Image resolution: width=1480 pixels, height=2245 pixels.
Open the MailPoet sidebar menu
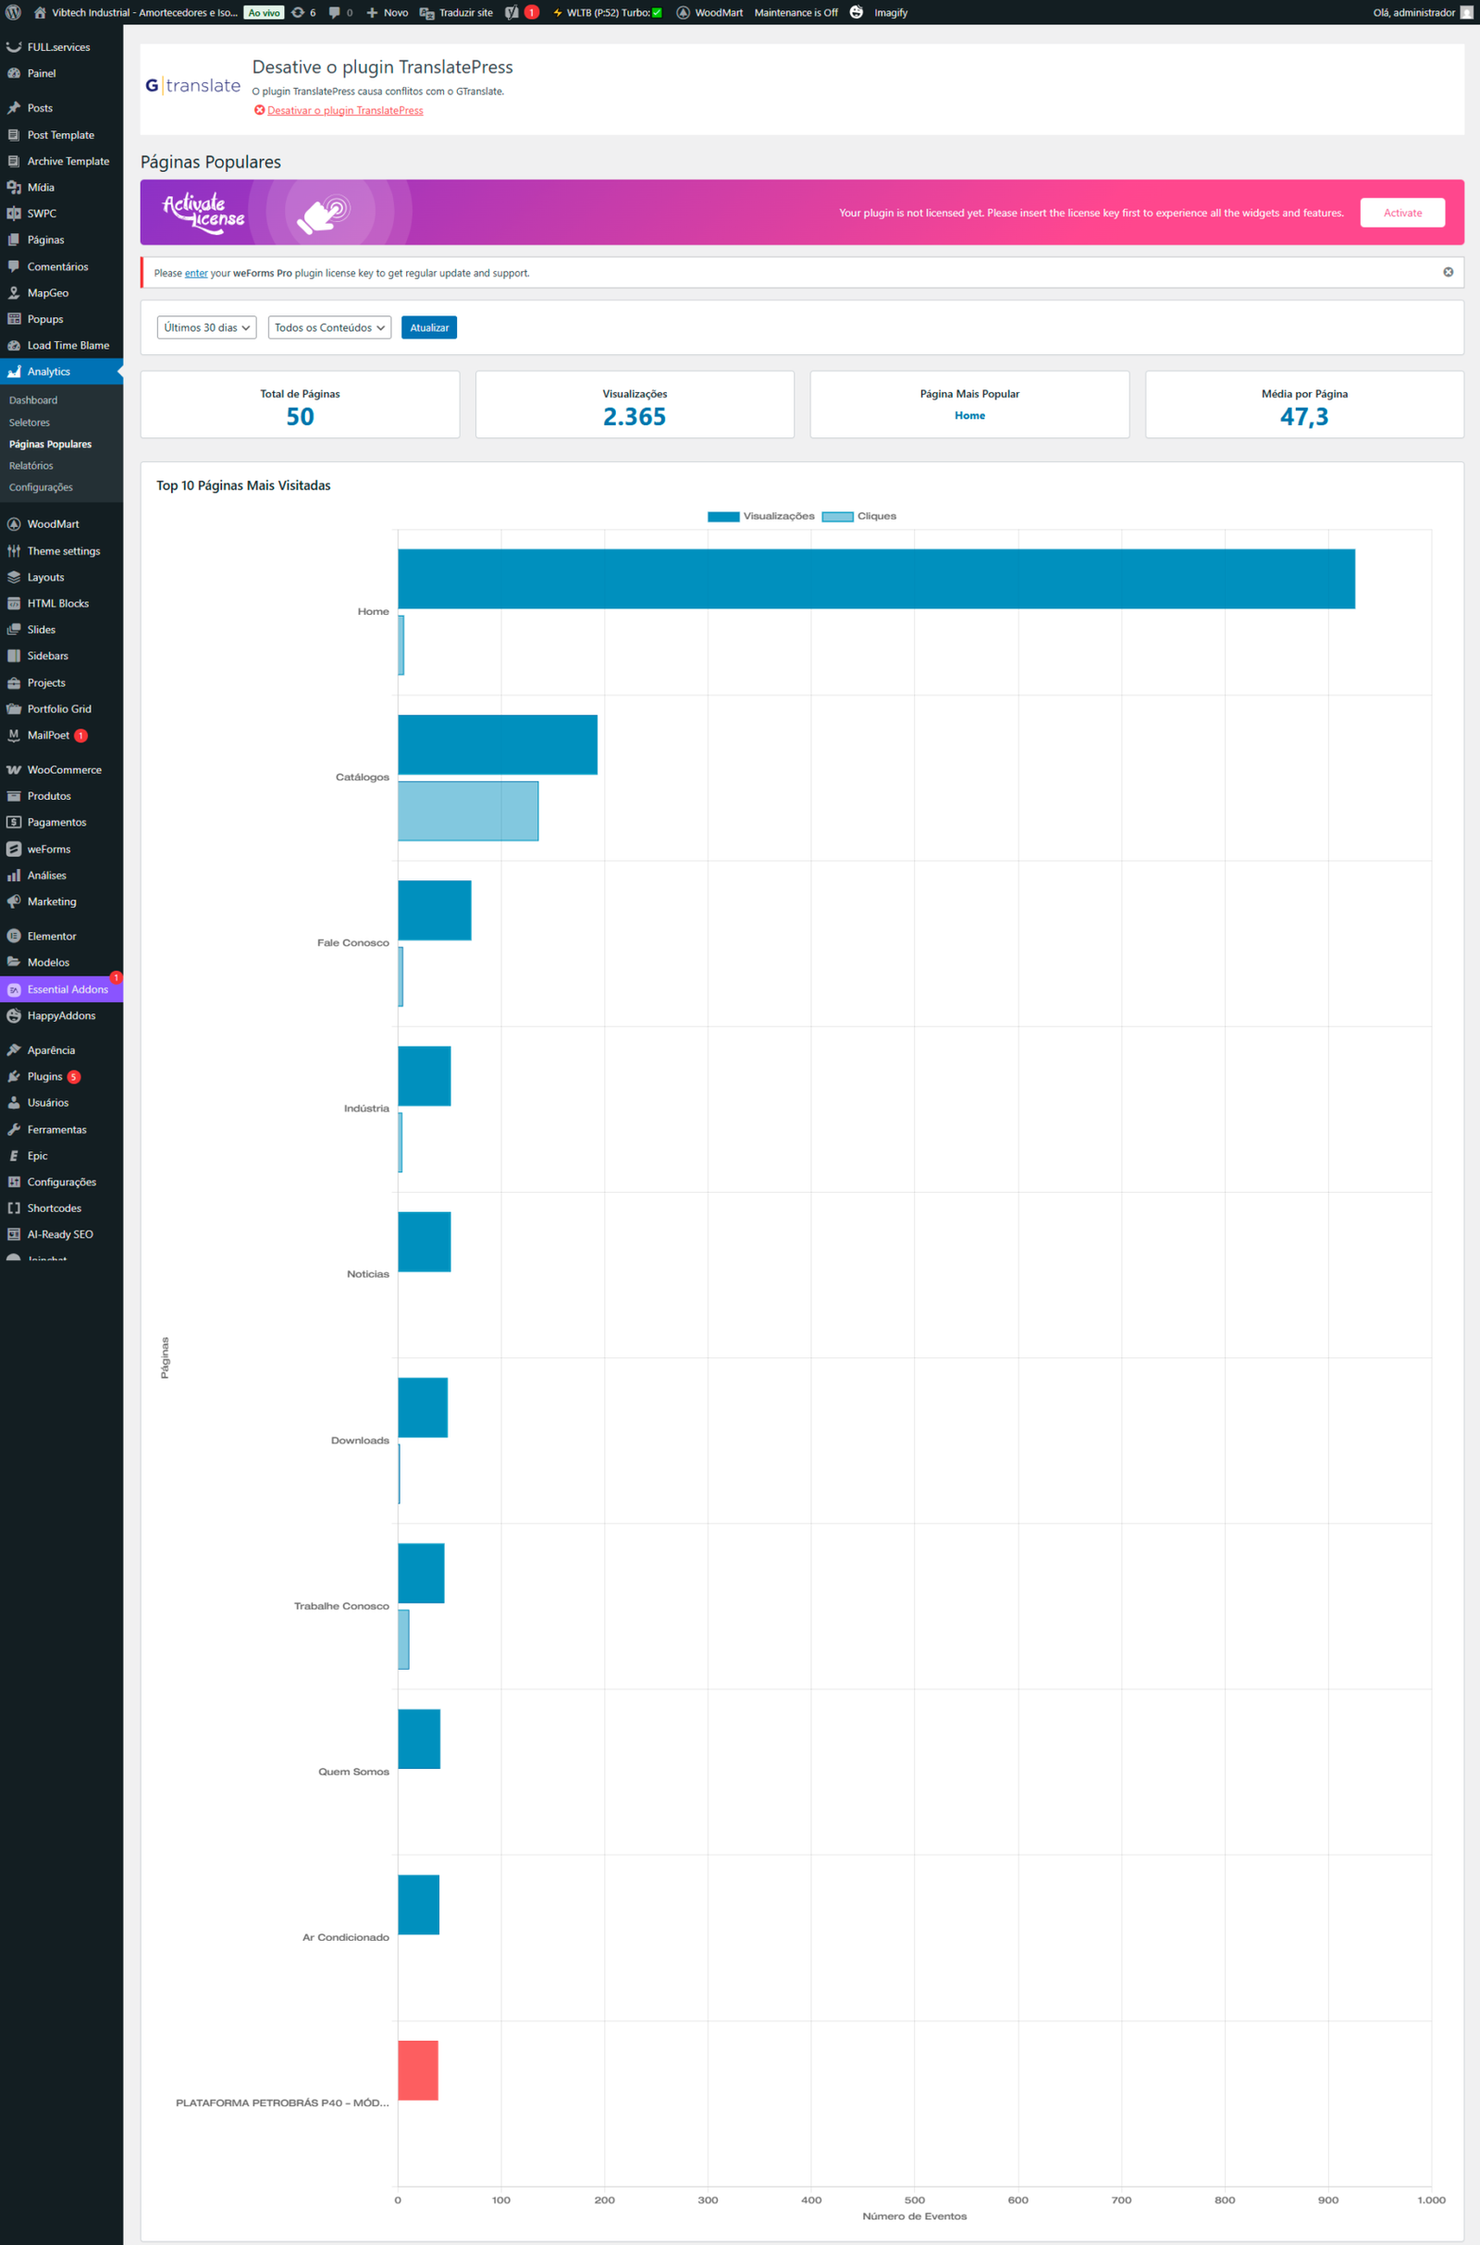point(48,735)
